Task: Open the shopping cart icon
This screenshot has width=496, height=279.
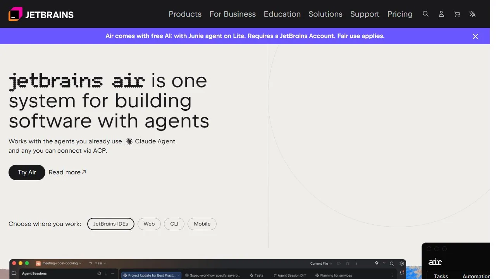Action: pos(457,14)
